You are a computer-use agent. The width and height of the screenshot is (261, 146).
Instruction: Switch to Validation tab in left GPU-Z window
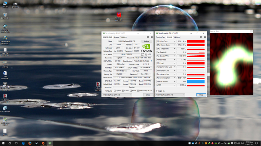pyautogui.click(x=124, y=37)
